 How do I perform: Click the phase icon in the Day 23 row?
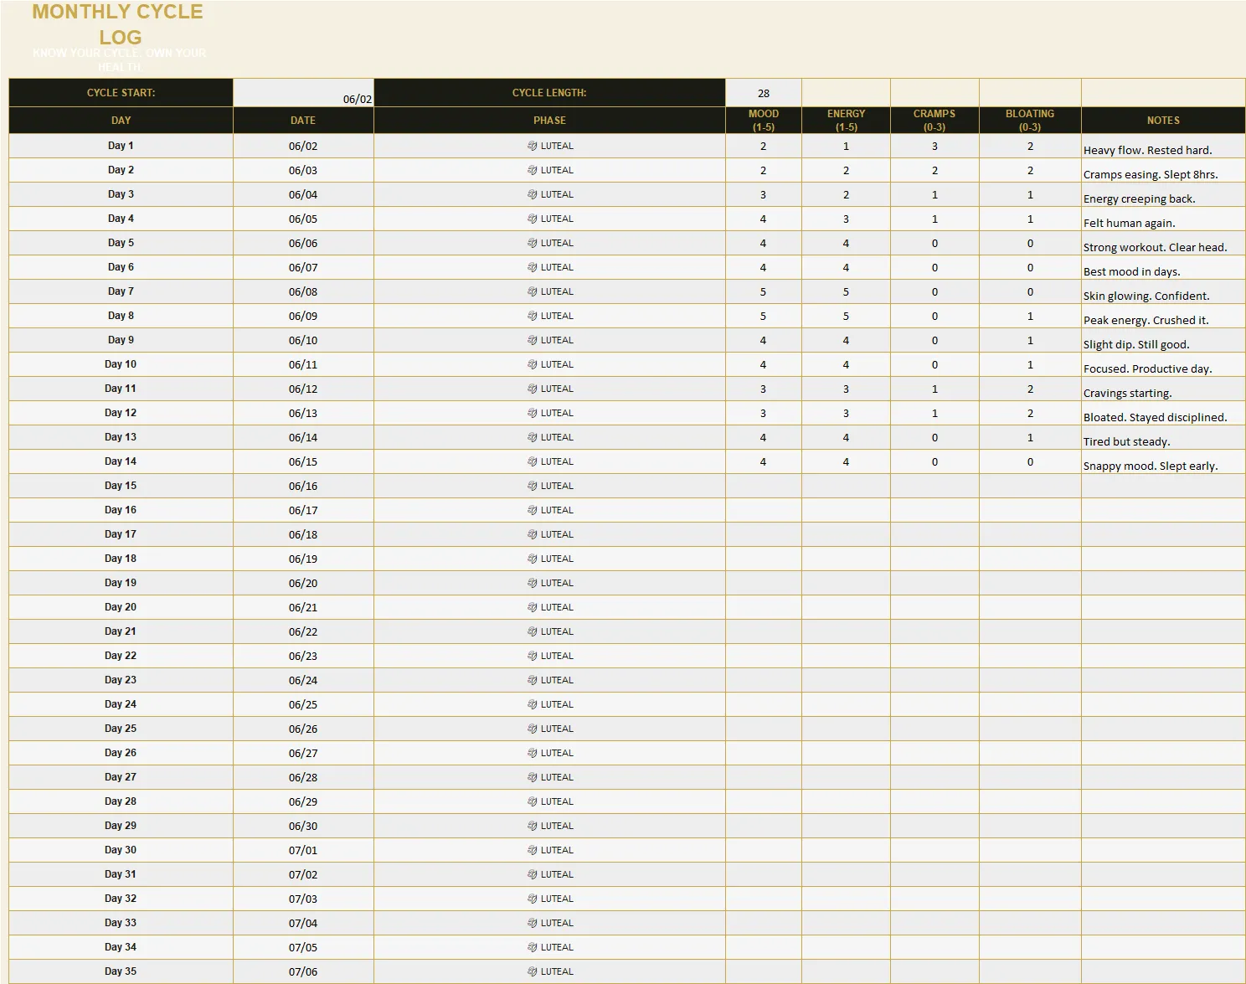click(x=532, y=680)
